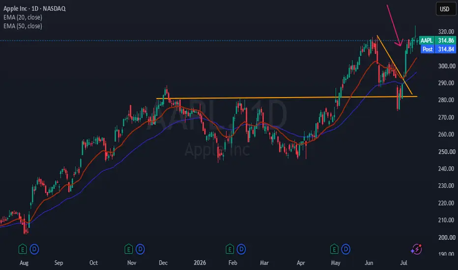Click the 300.00 price axis label
The height and width of the screenshot is (270, 458).
click(x=446, y=66)
